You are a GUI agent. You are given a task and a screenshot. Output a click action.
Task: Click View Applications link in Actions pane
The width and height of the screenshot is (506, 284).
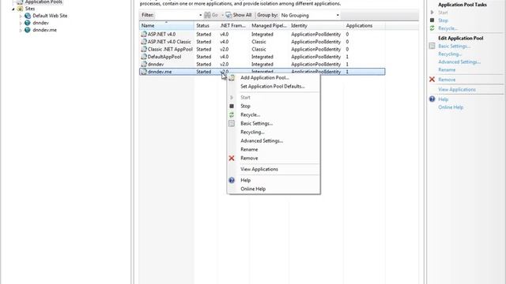point(457,89)
